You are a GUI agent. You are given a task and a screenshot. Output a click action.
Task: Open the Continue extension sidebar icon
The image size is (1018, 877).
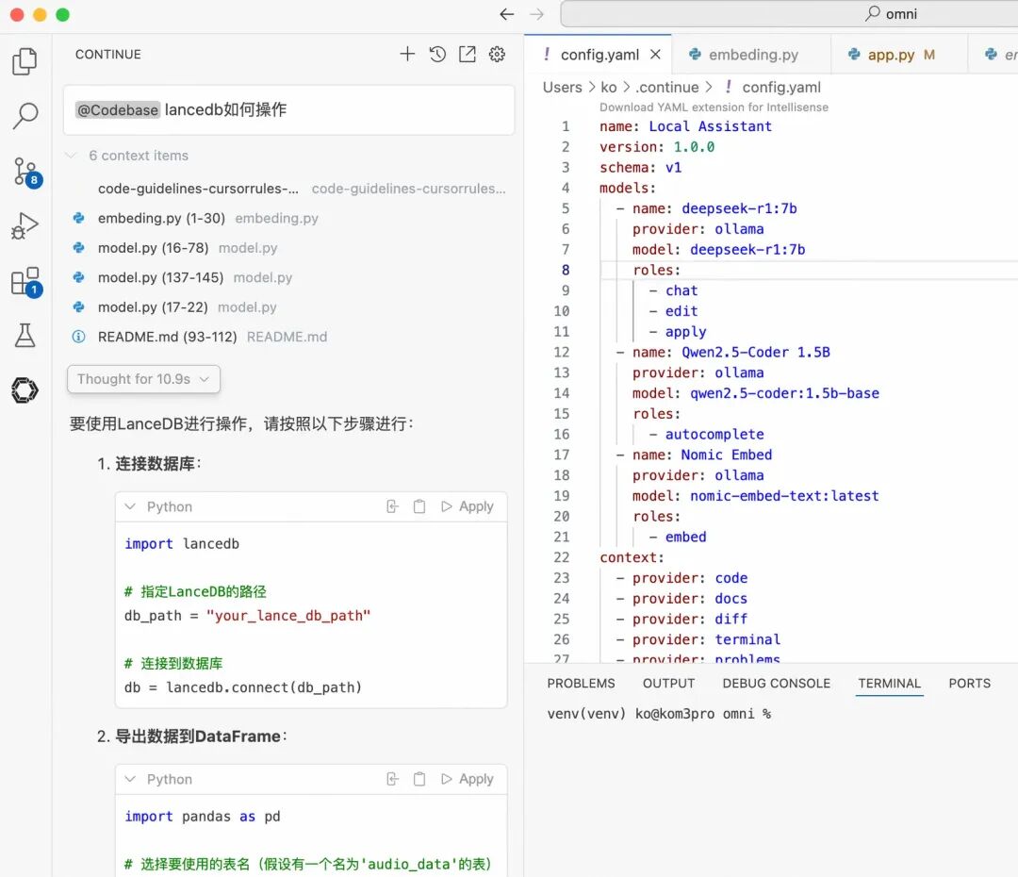pyautogui.click(x=25, y=390)
